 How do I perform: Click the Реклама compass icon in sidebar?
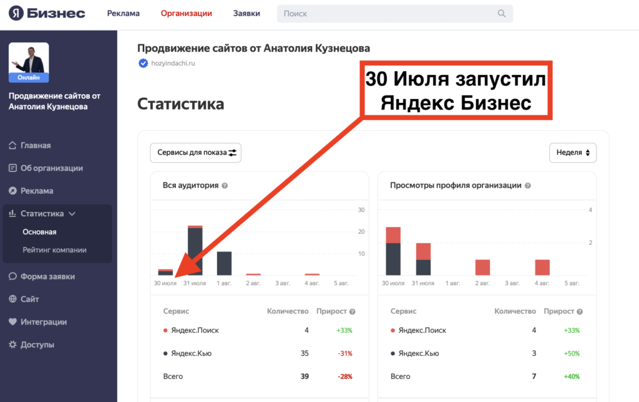click(12, 191)
